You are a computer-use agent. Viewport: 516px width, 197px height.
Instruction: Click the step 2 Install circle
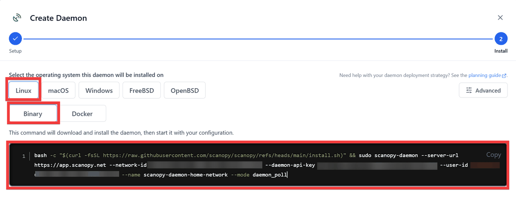[501, 39]
